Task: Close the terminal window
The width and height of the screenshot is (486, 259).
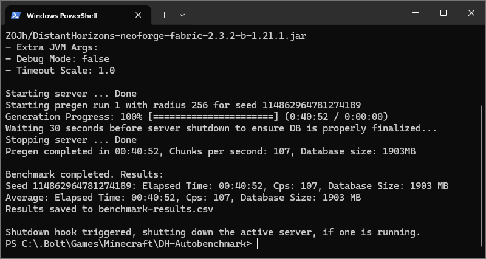Action: click(471, 13)
